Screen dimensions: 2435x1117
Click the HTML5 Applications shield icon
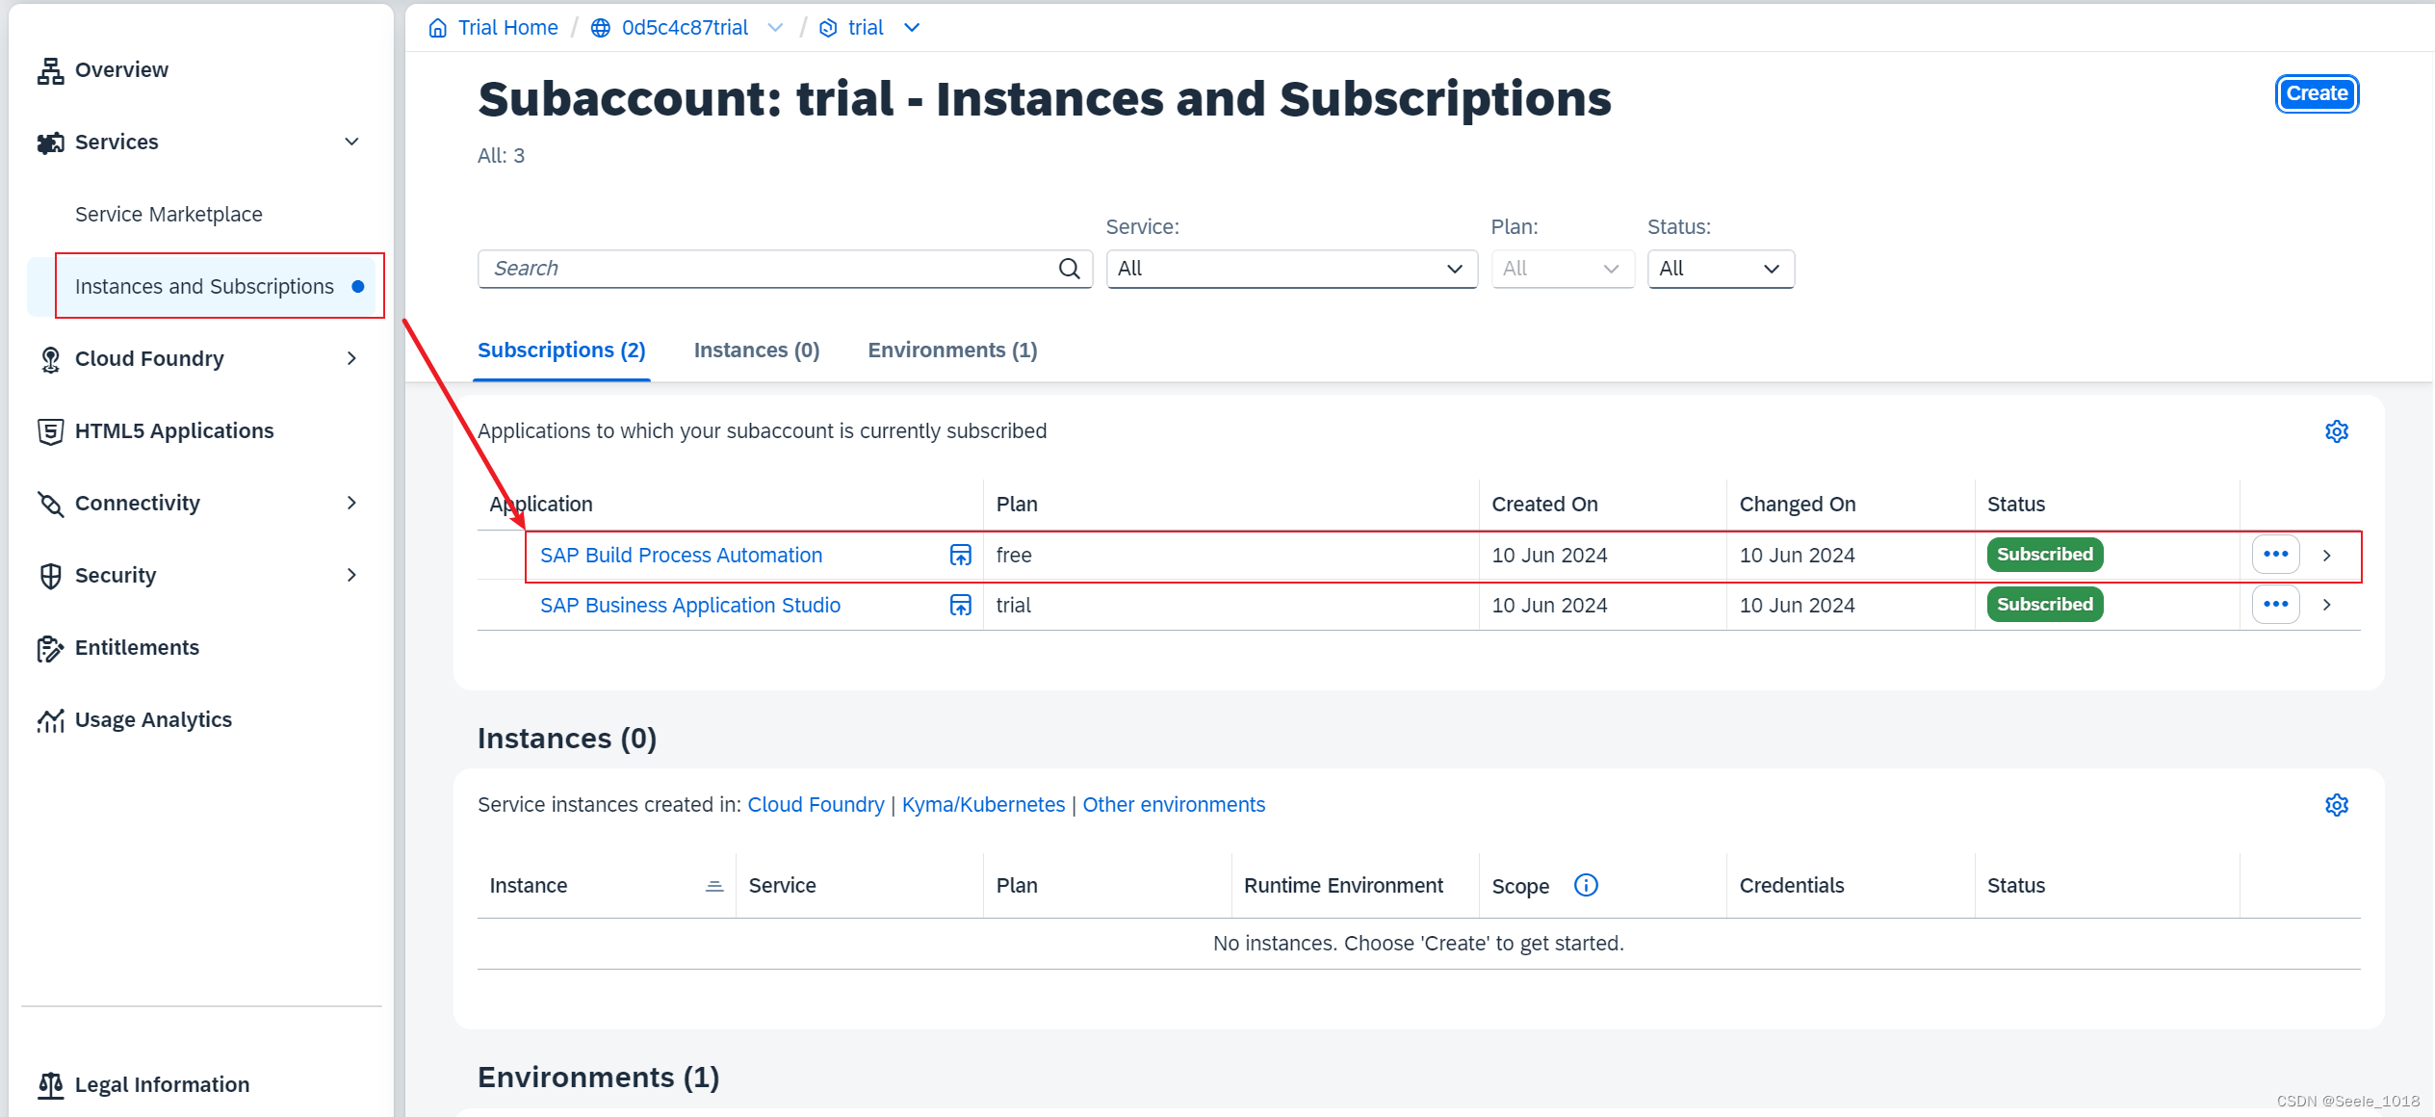pyautogui.click(x=50, y=431)
